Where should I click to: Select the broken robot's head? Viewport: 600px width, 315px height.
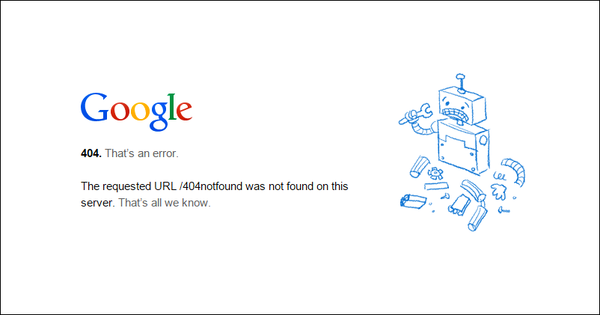[462, 105]
